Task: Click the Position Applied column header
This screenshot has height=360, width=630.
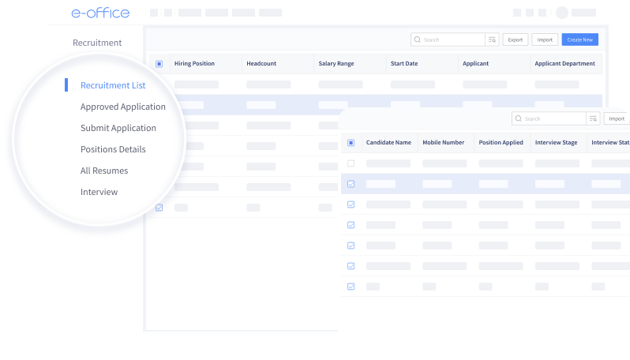Action: 501,142
